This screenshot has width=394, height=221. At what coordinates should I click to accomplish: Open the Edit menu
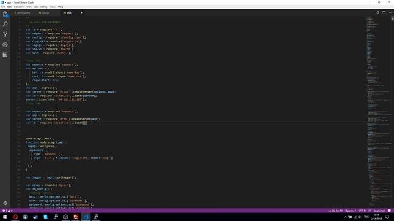click(10, 7)
